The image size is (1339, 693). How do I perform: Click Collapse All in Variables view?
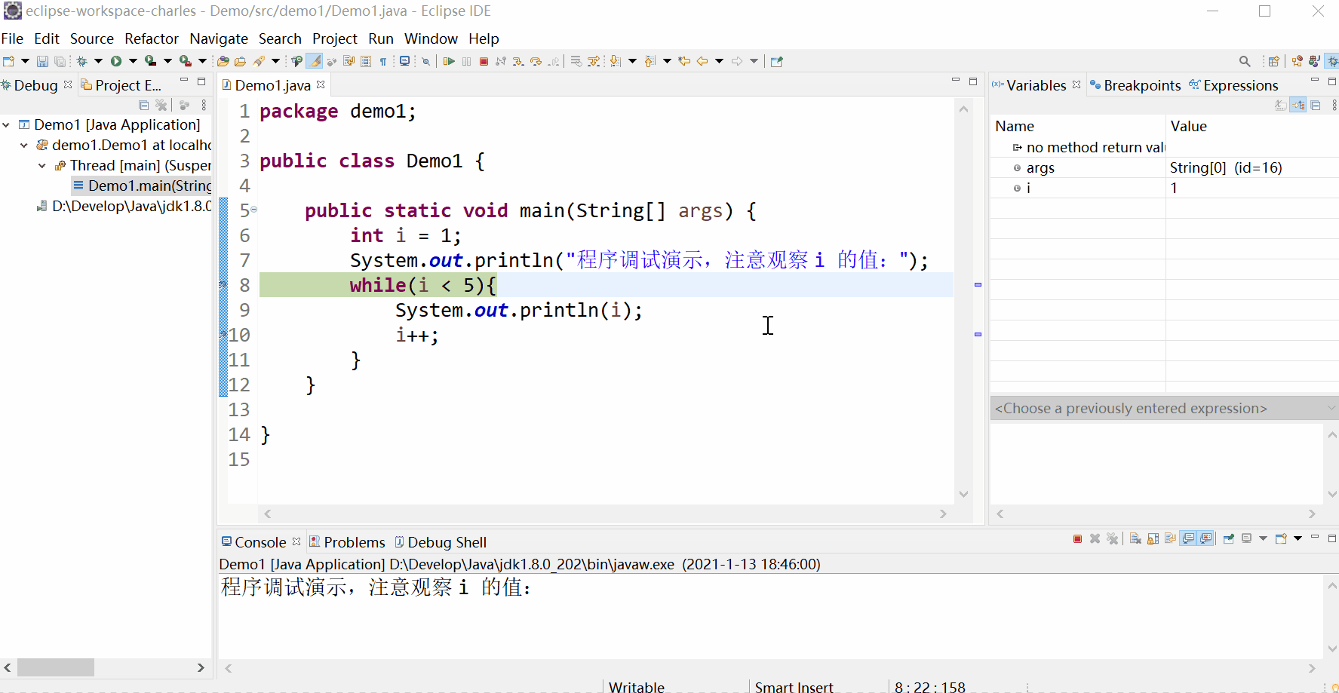(x=1315, y=105)
